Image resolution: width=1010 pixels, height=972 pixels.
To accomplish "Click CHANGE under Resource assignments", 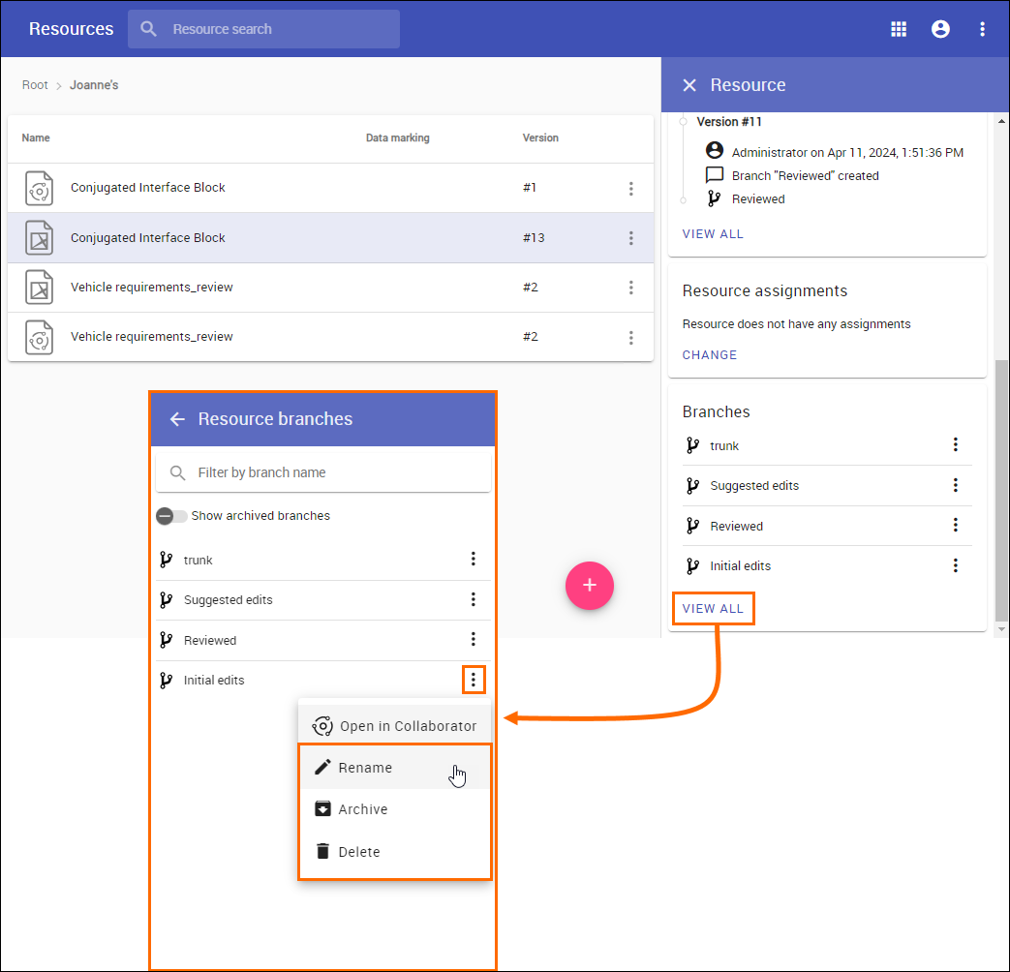I will 710,355.
